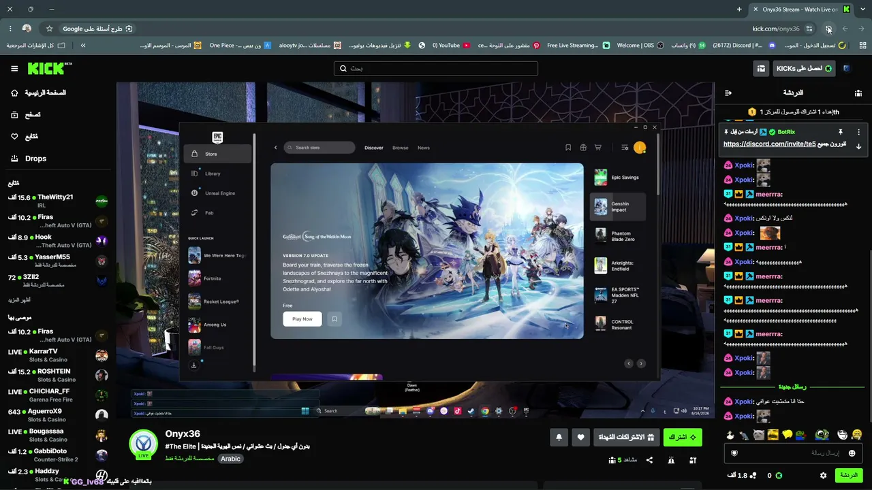This screenshot has height=490, width=872.
Task: Unpin the BotRix message with the pin icon
Action: (841, 132)
